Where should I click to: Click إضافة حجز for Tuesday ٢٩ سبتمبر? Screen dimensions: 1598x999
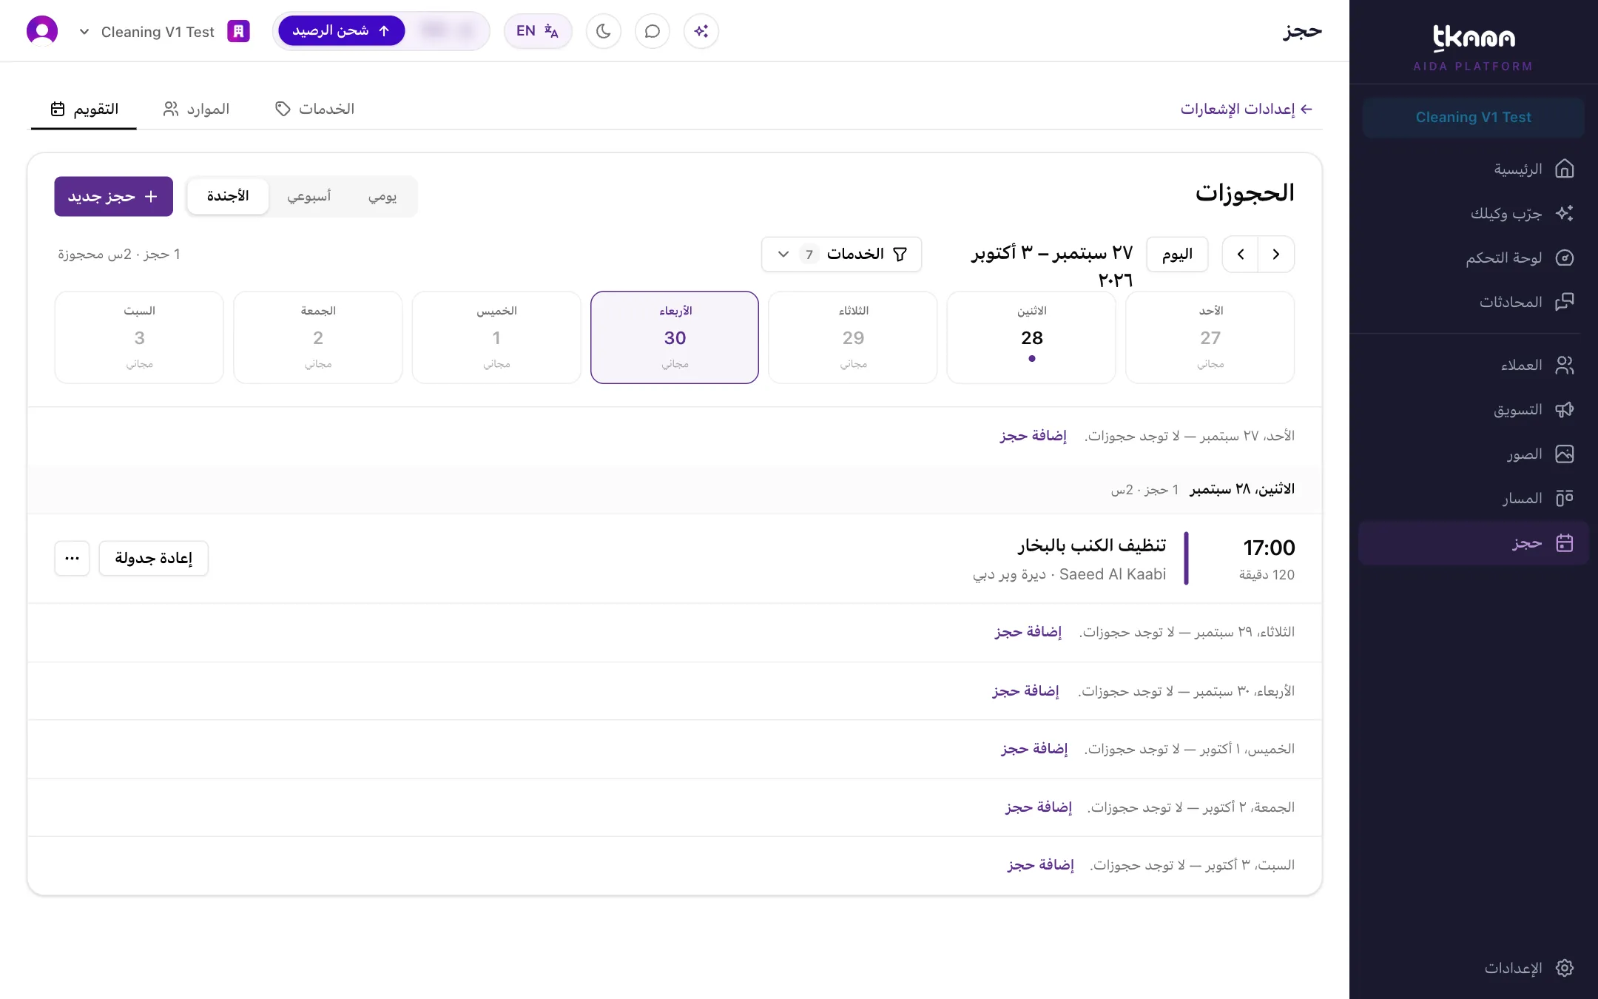click(1028, 632)
